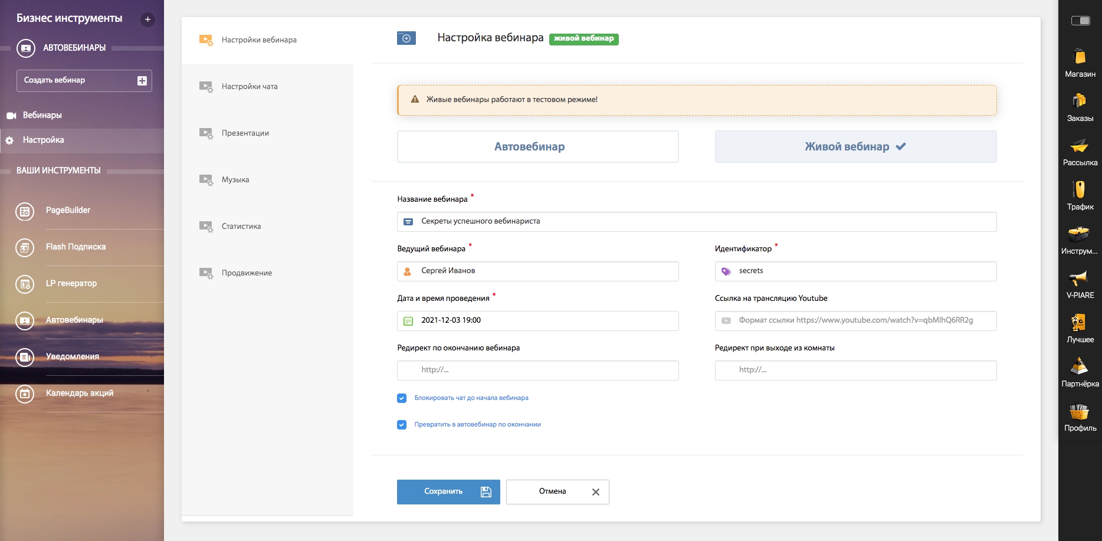Click the Настройка вебинара page title
1102x541 pixels.
(x=490, y=38)
